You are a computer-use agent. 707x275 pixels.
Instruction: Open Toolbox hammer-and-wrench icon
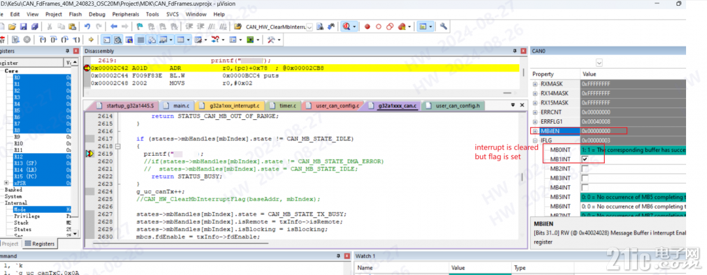[x=272, y=40]
